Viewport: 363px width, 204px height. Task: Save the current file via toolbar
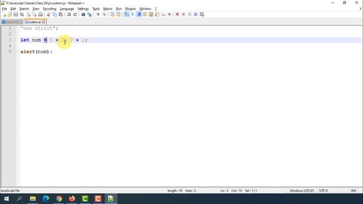tap(16, 14)
